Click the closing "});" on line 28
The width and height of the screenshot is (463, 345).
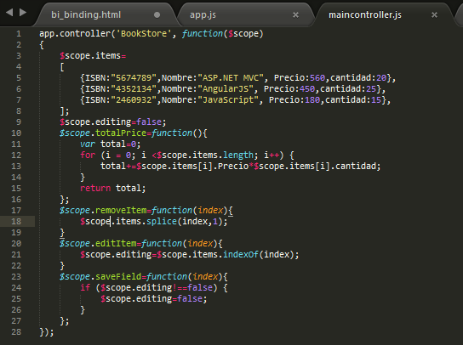point(47,332)
